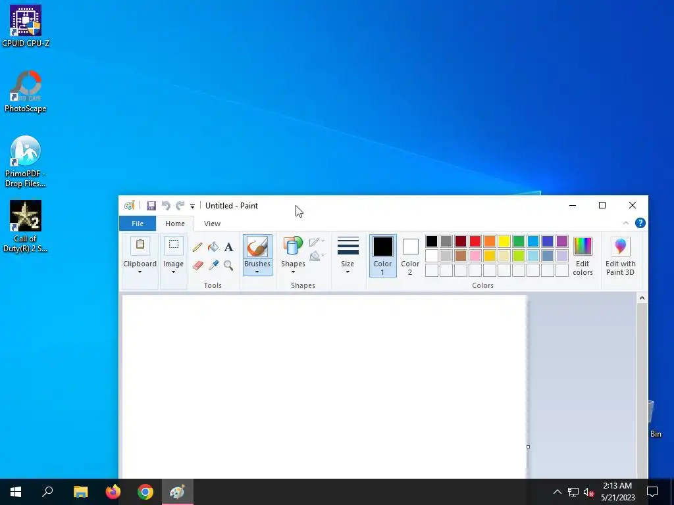The width and height of the screenshot is (674, 505).
Task: Click the Undo arrow in title bar
Action: [166, 206]
